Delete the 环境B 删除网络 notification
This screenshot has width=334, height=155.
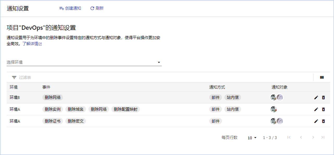(x=323, y=98)
